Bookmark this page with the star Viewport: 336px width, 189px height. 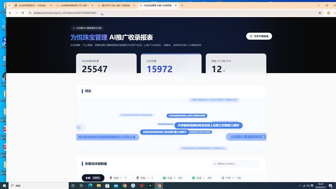[x=320, y=13]
